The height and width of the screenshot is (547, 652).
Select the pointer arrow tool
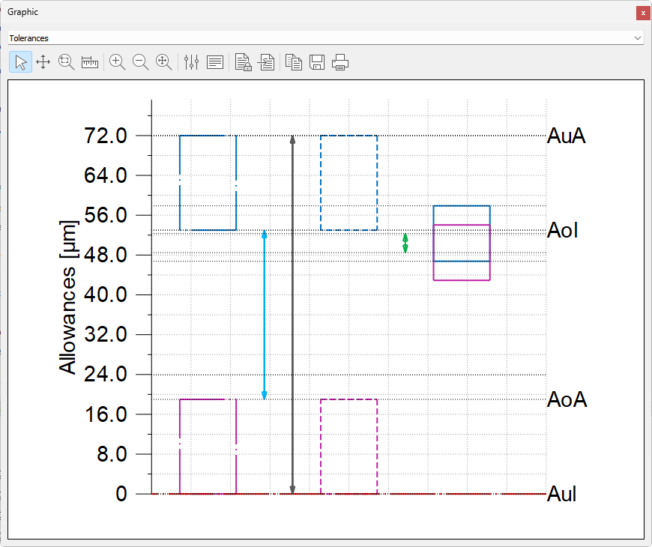pyautogui.click(x=20, y=62)
